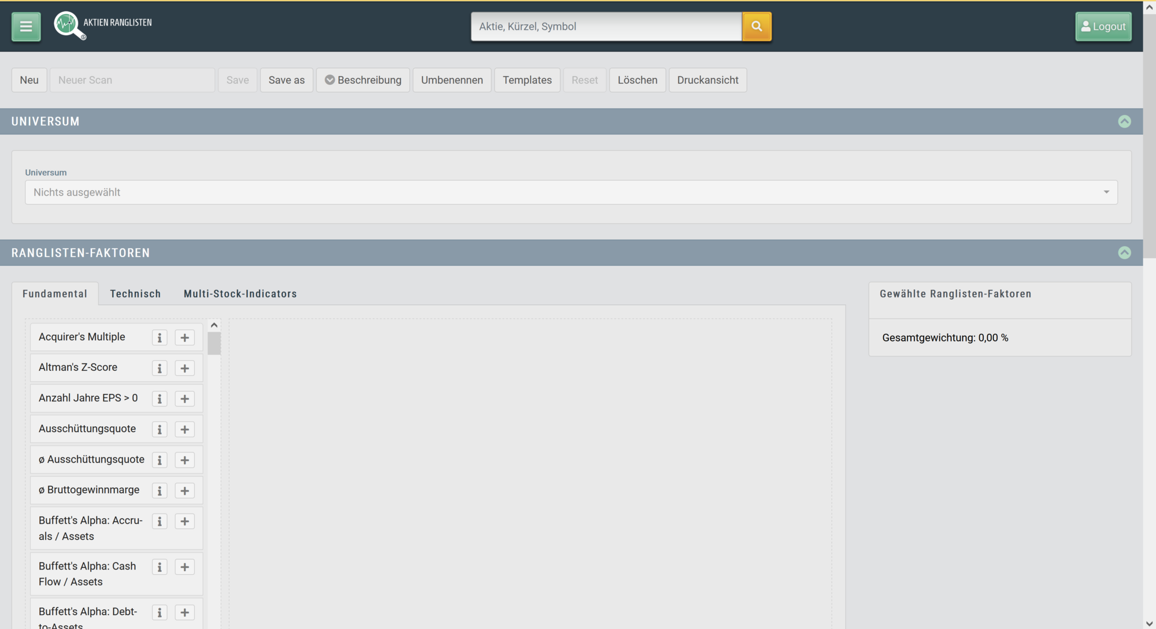Screen dimensions: 1156x629
Task: Add Anzahl Jahre EPS > 0 factor
Action: (x=185, y=399)
